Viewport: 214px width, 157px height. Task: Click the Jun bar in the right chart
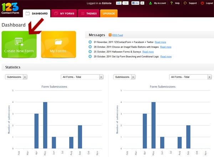(162, 143)
